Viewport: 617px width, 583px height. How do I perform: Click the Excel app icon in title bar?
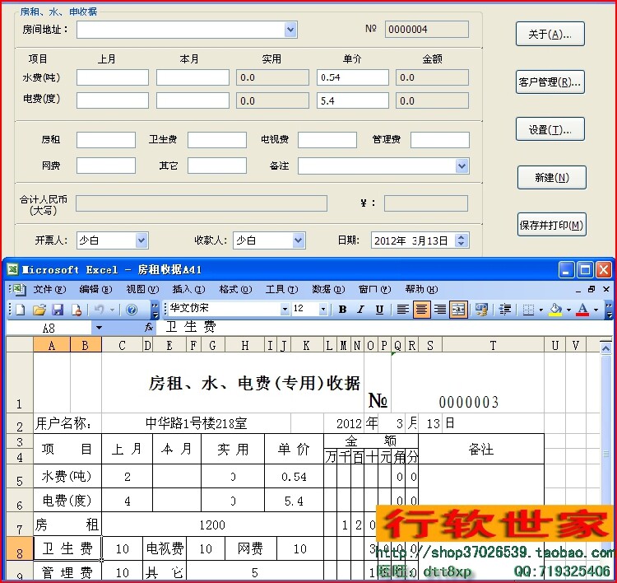[13, 269]
